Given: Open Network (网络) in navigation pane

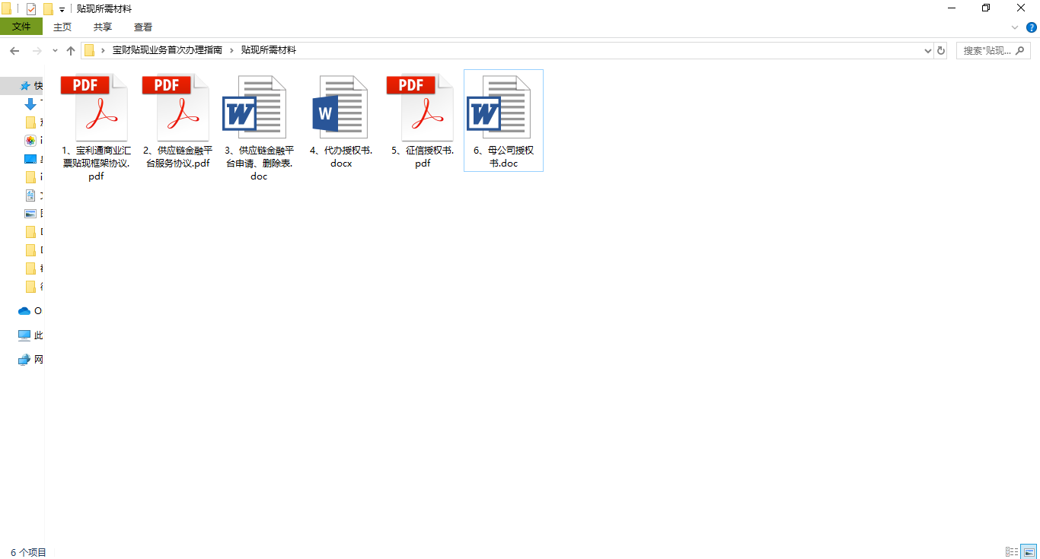Looking at the screenshot, I should [x=24, y=360].
